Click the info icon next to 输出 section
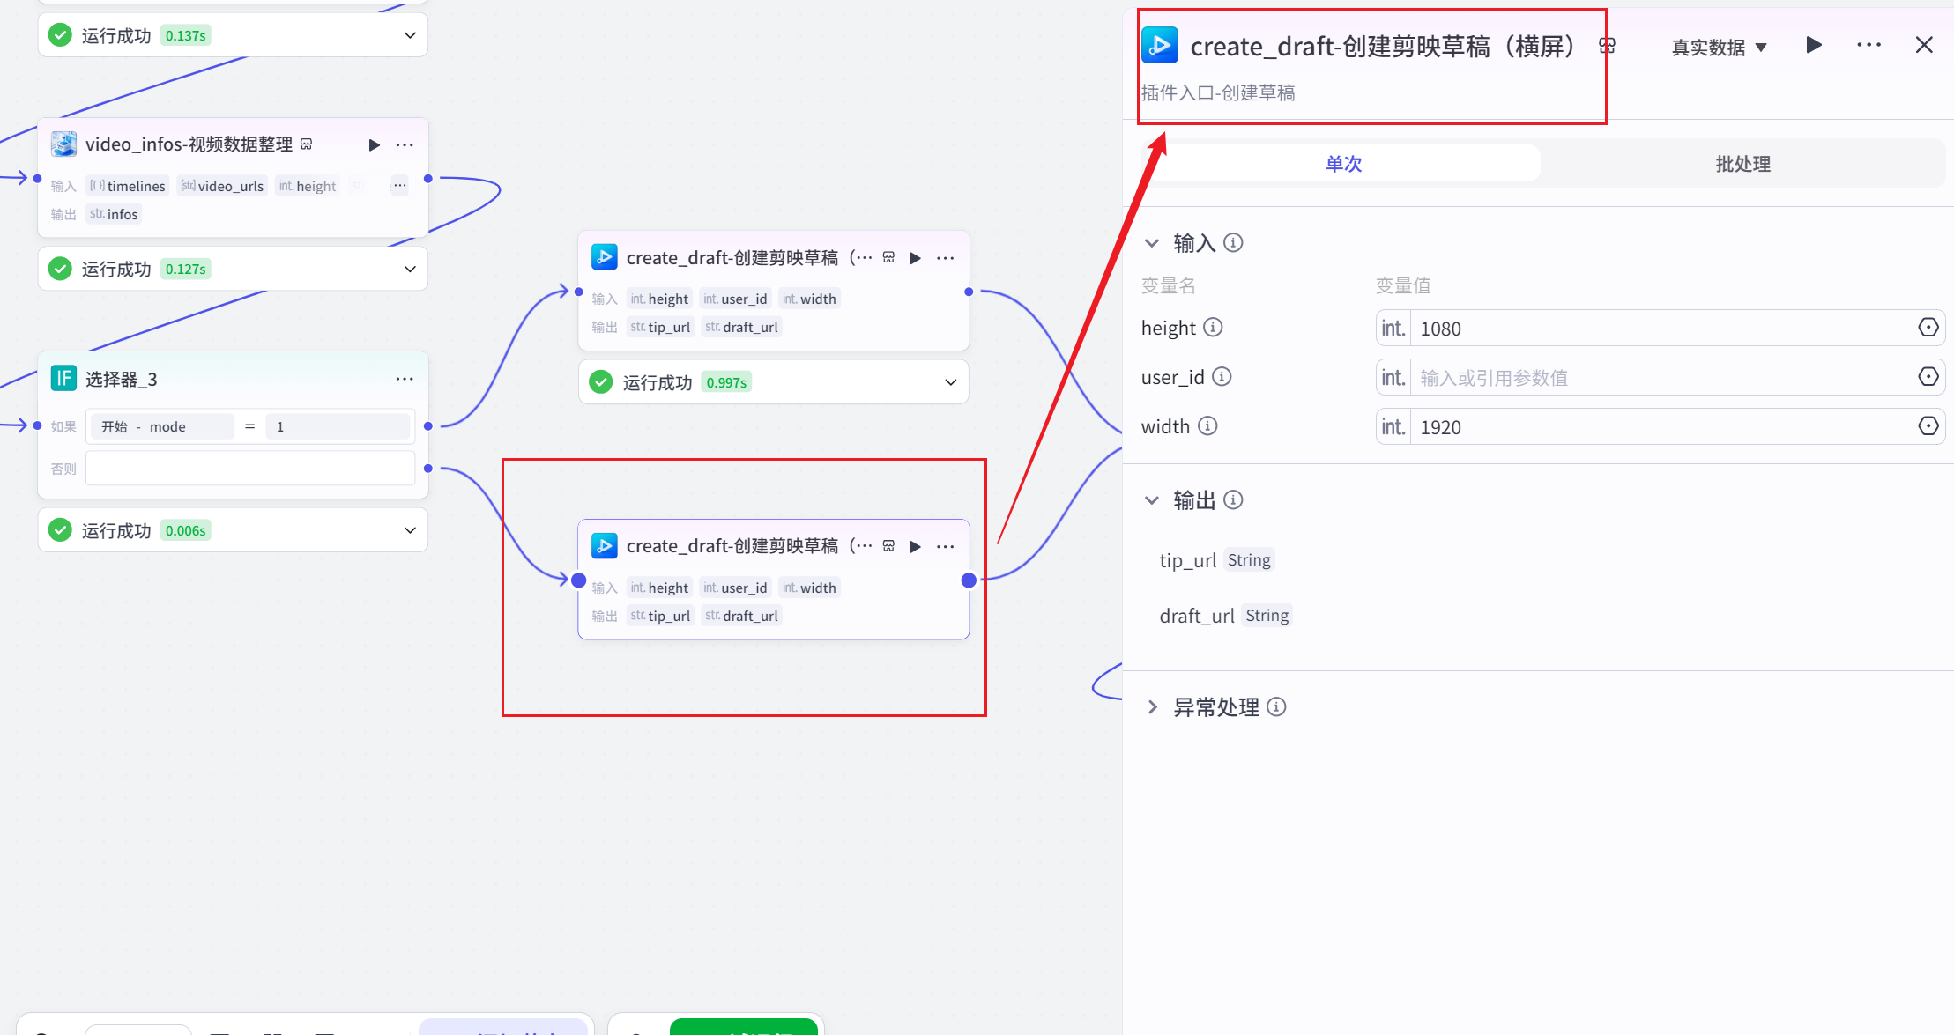Image resolution: width=1954 pixels, height=1035 pixels. click(1233, 499)
